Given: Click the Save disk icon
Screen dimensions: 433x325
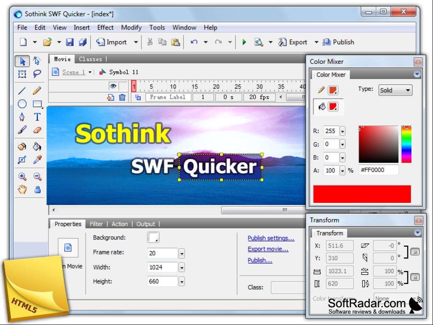Looking at the screenshot, I should click(70, 42).
